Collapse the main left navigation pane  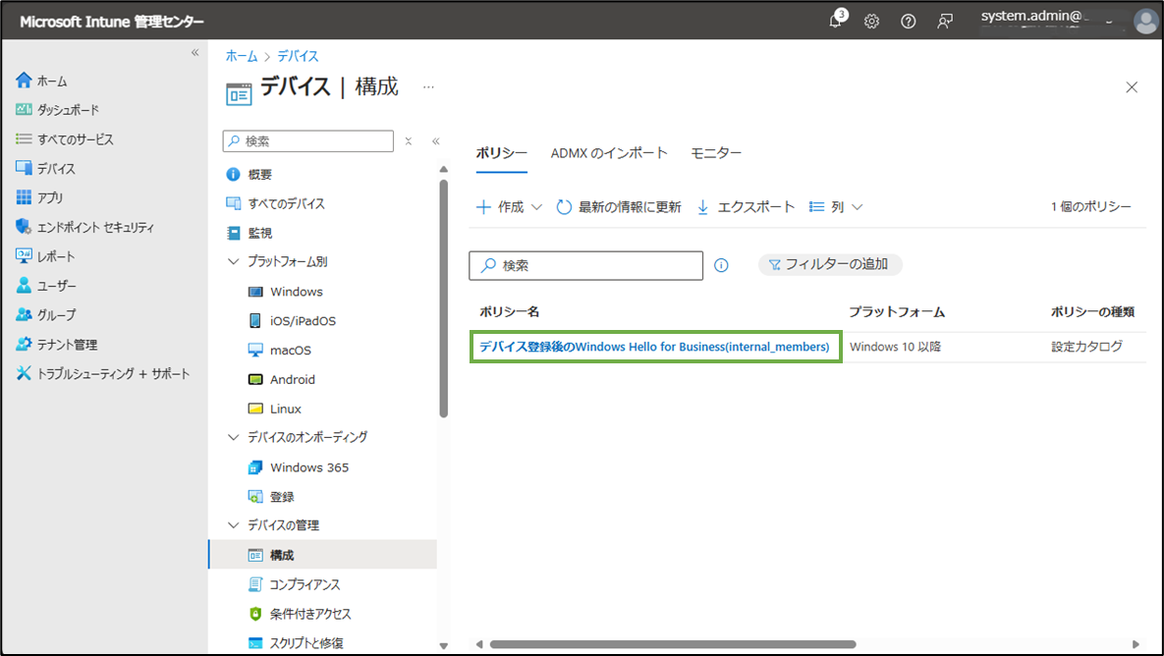[194, 52]
